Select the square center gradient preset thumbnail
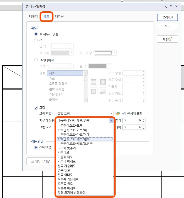The width and height of the screenshot is (184, 198). (x=94, y=91)
